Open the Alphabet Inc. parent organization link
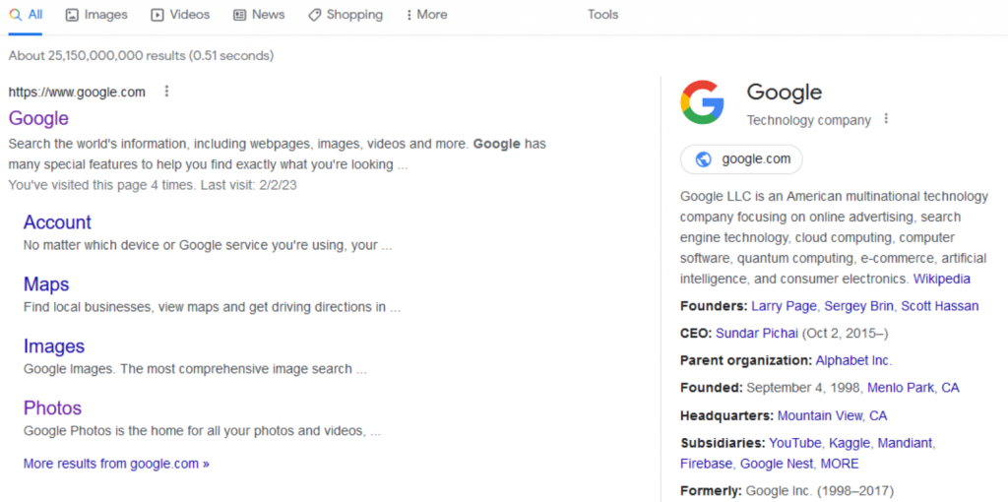 (853, 360)
